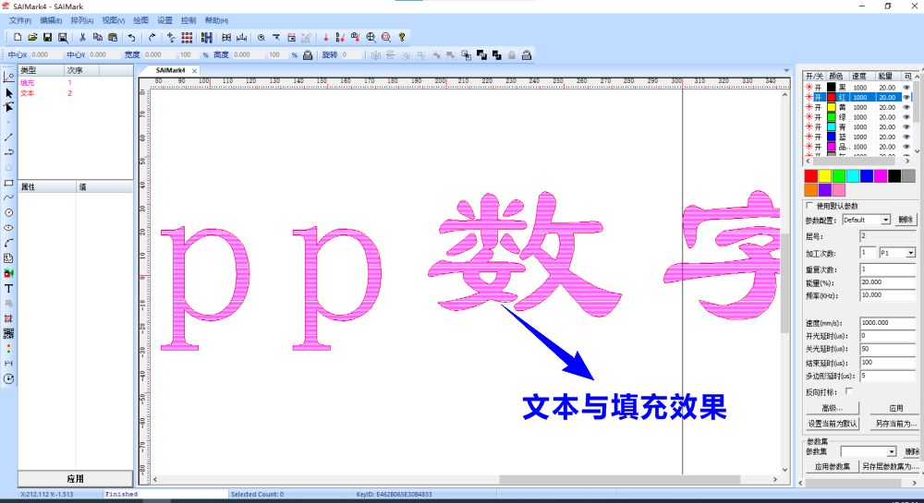
Task: Click the yellow help question mark icon
Action: pos(402,37)
